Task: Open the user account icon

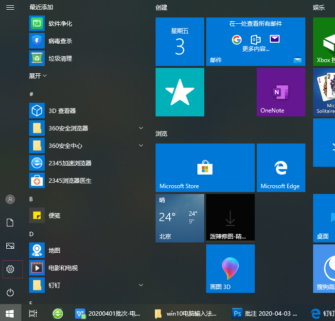Action: coord(10,199)
